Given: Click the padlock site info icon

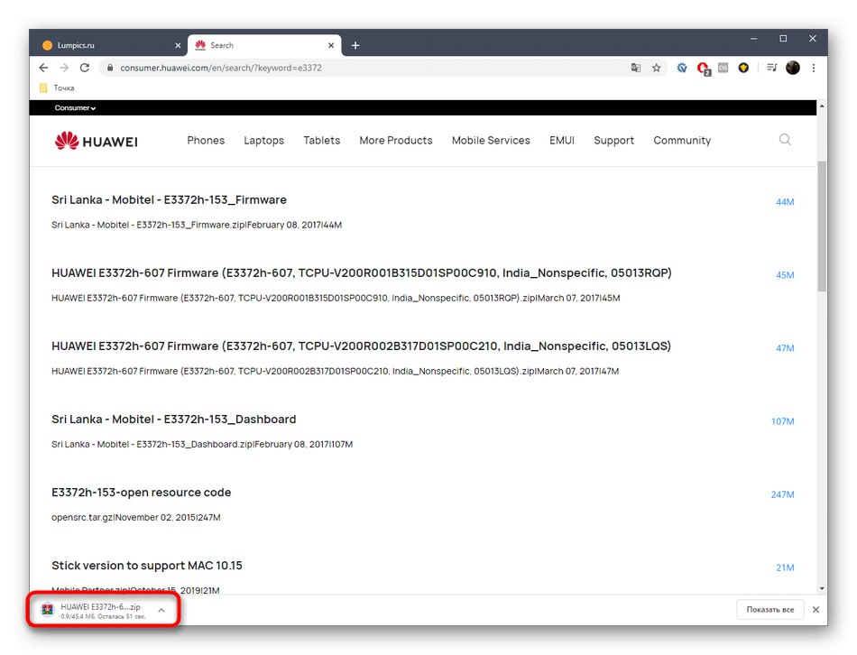Looking at the screenshot, I should [x=110, y=68].
